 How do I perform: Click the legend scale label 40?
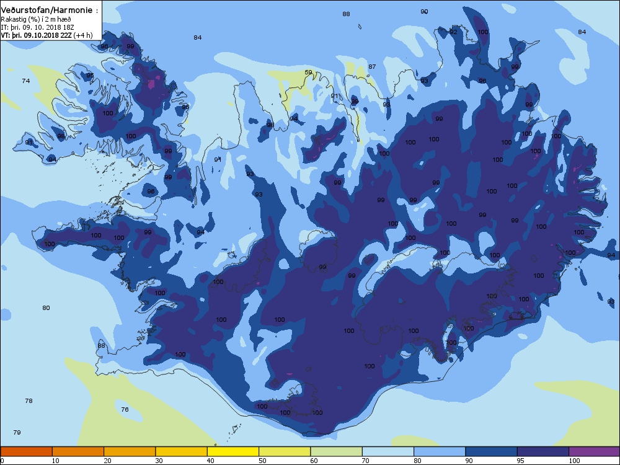[x=211, y=461]
